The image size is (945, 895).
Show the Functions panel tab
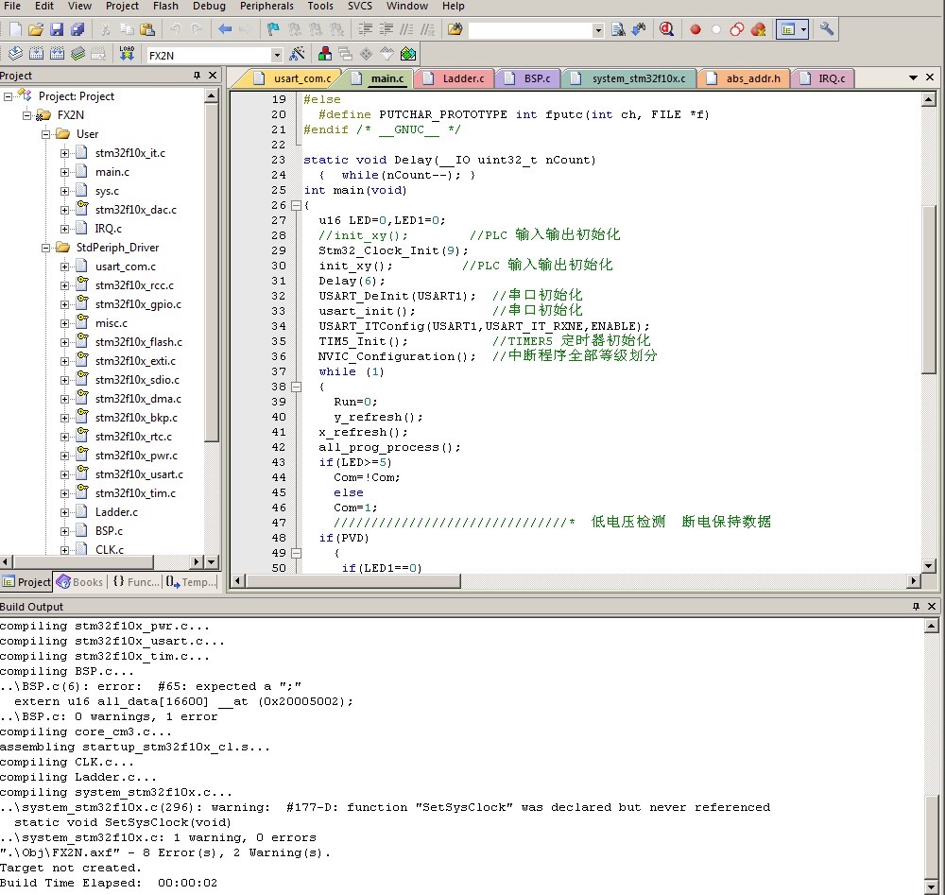136,582
